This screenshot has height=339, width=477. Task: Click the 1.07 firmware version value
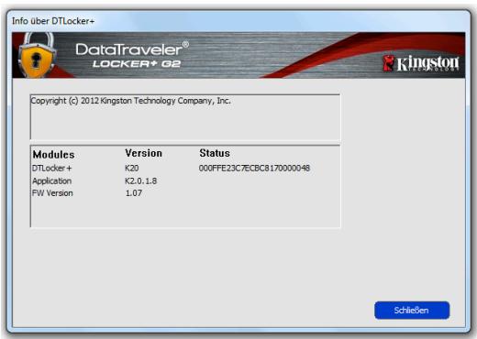point(134,193)
